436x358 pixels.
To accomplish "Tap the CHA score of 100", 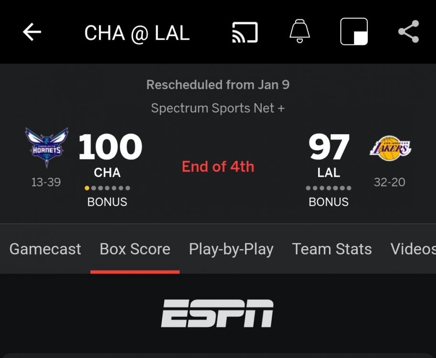I will (109, 147).
